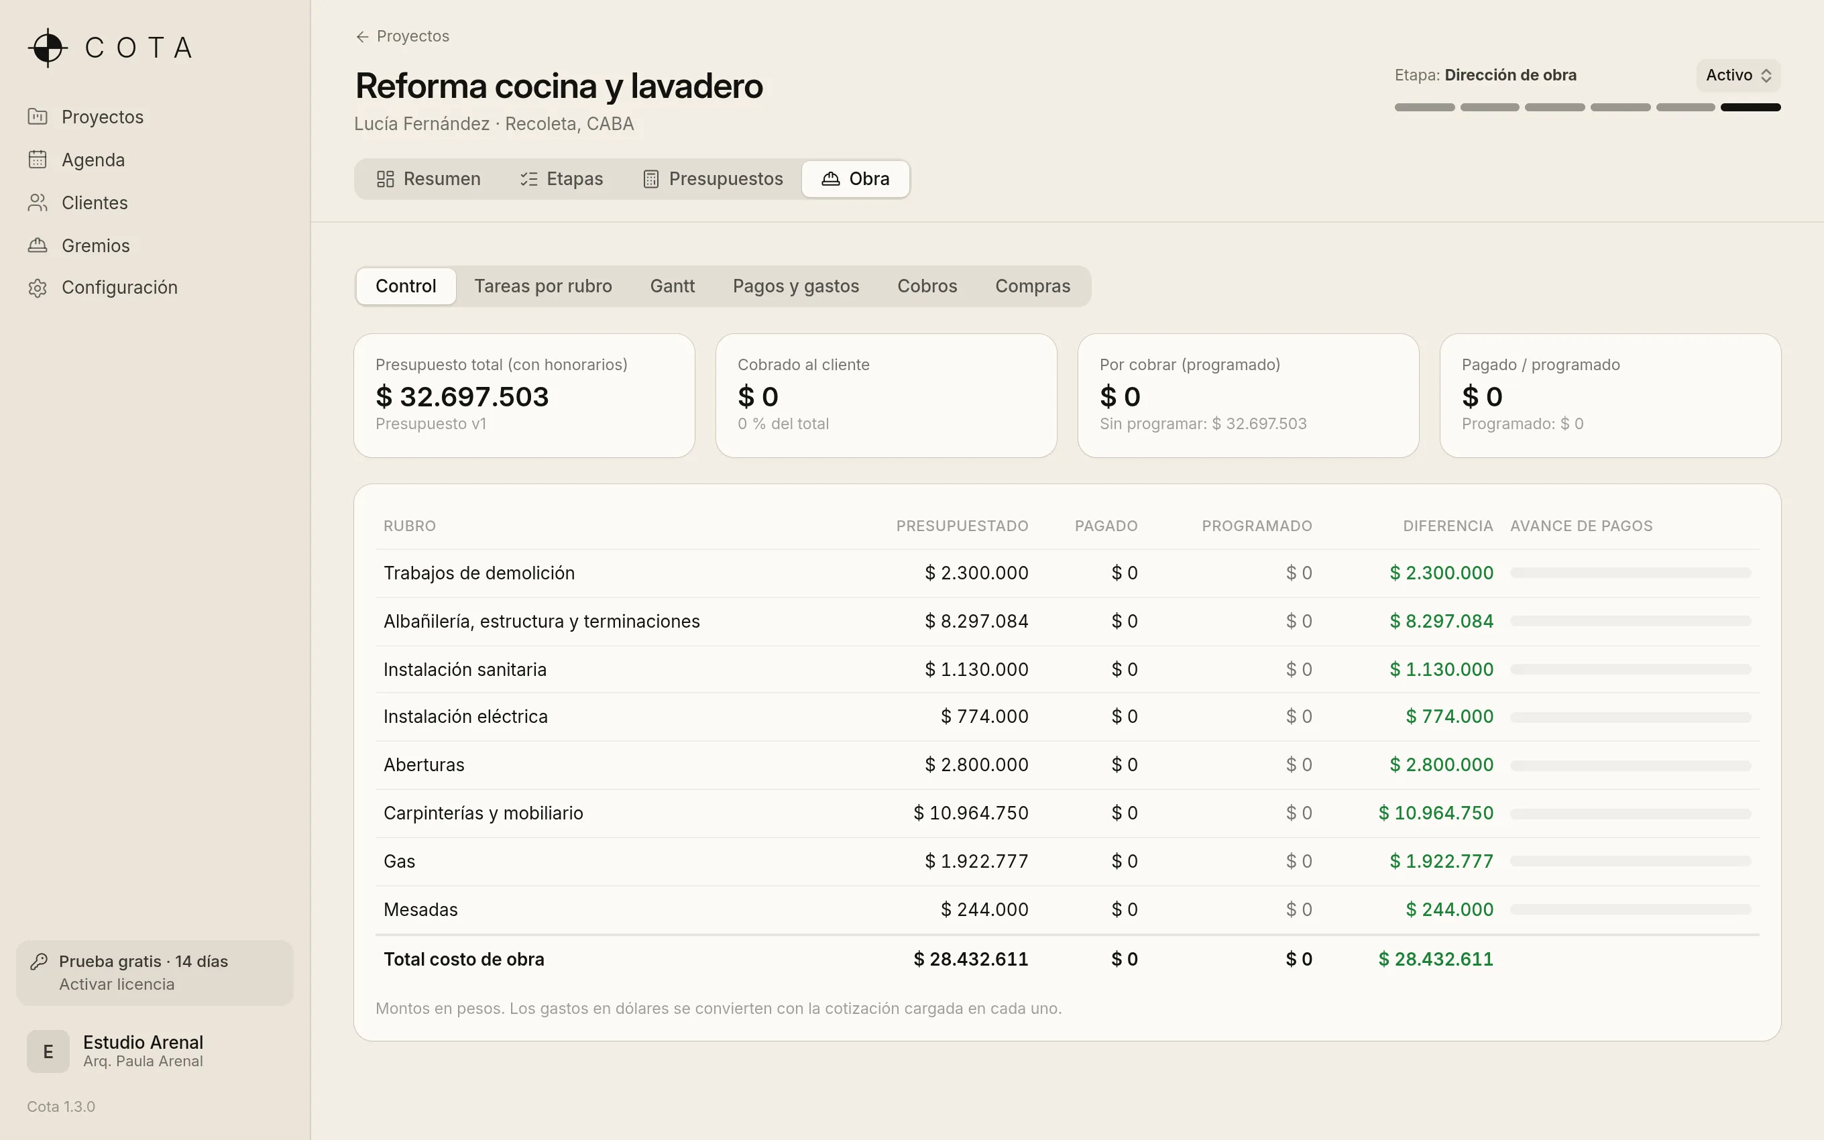Click the Resumen grid icon
The width and height of the screenshot is (1824, 1140).
click(385, 178)
